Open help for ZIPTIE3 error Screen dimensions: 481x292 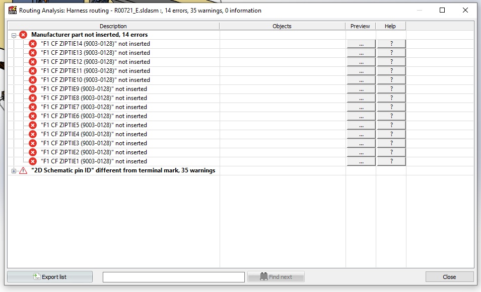pyautogui.click(x=391, y=143)
